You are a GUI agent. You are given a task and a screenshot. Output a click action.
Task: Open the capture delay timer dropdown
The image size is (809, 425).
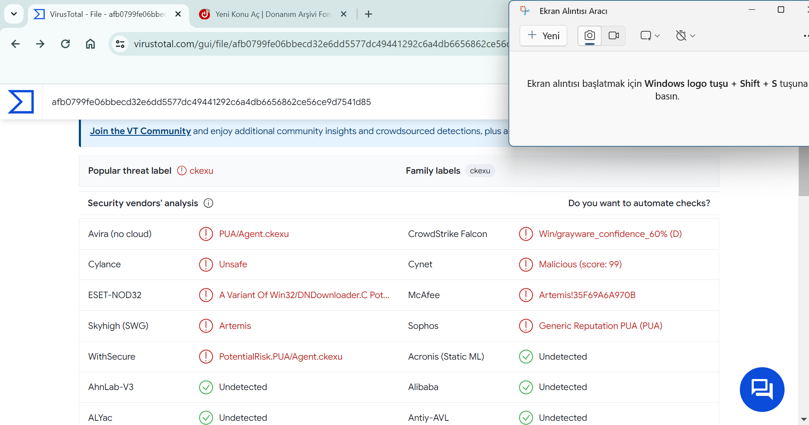pos(685,35)
